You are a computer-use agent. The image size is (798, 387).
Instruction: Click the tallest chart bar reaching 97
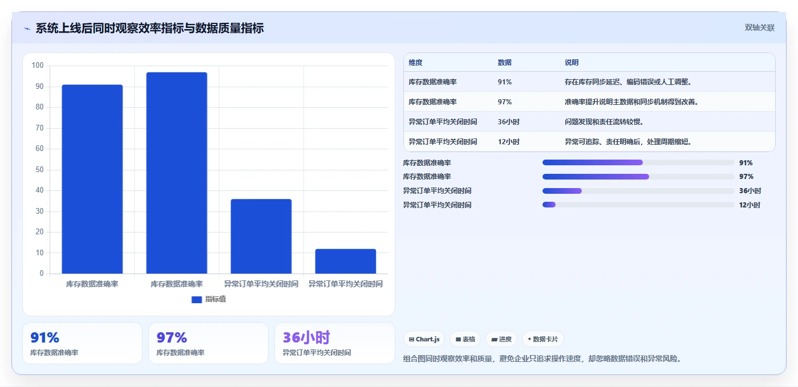pos(177,173)
